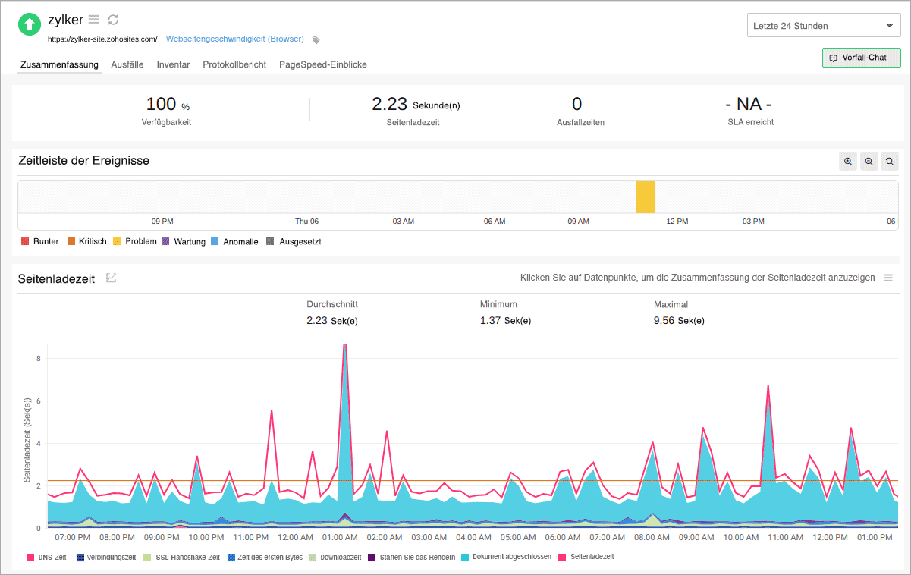Image resolution: width=911 pixels, height=575 pixels.
Task: Expand the chart options menu for Seitenladezeit
Action: coord(888,278)
